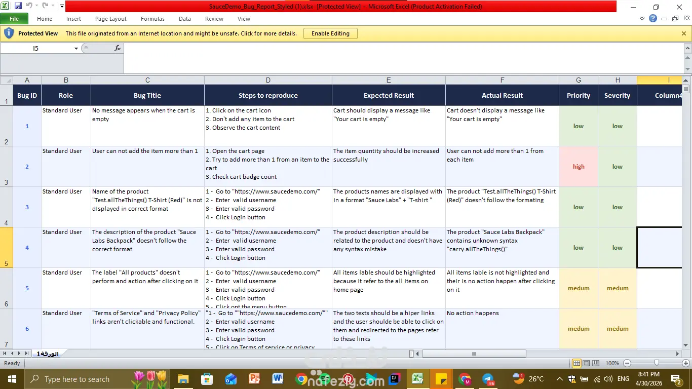Open Outlook from the taskbar
The height and width of the screenshot is (389, 692).
coord(230,379)
